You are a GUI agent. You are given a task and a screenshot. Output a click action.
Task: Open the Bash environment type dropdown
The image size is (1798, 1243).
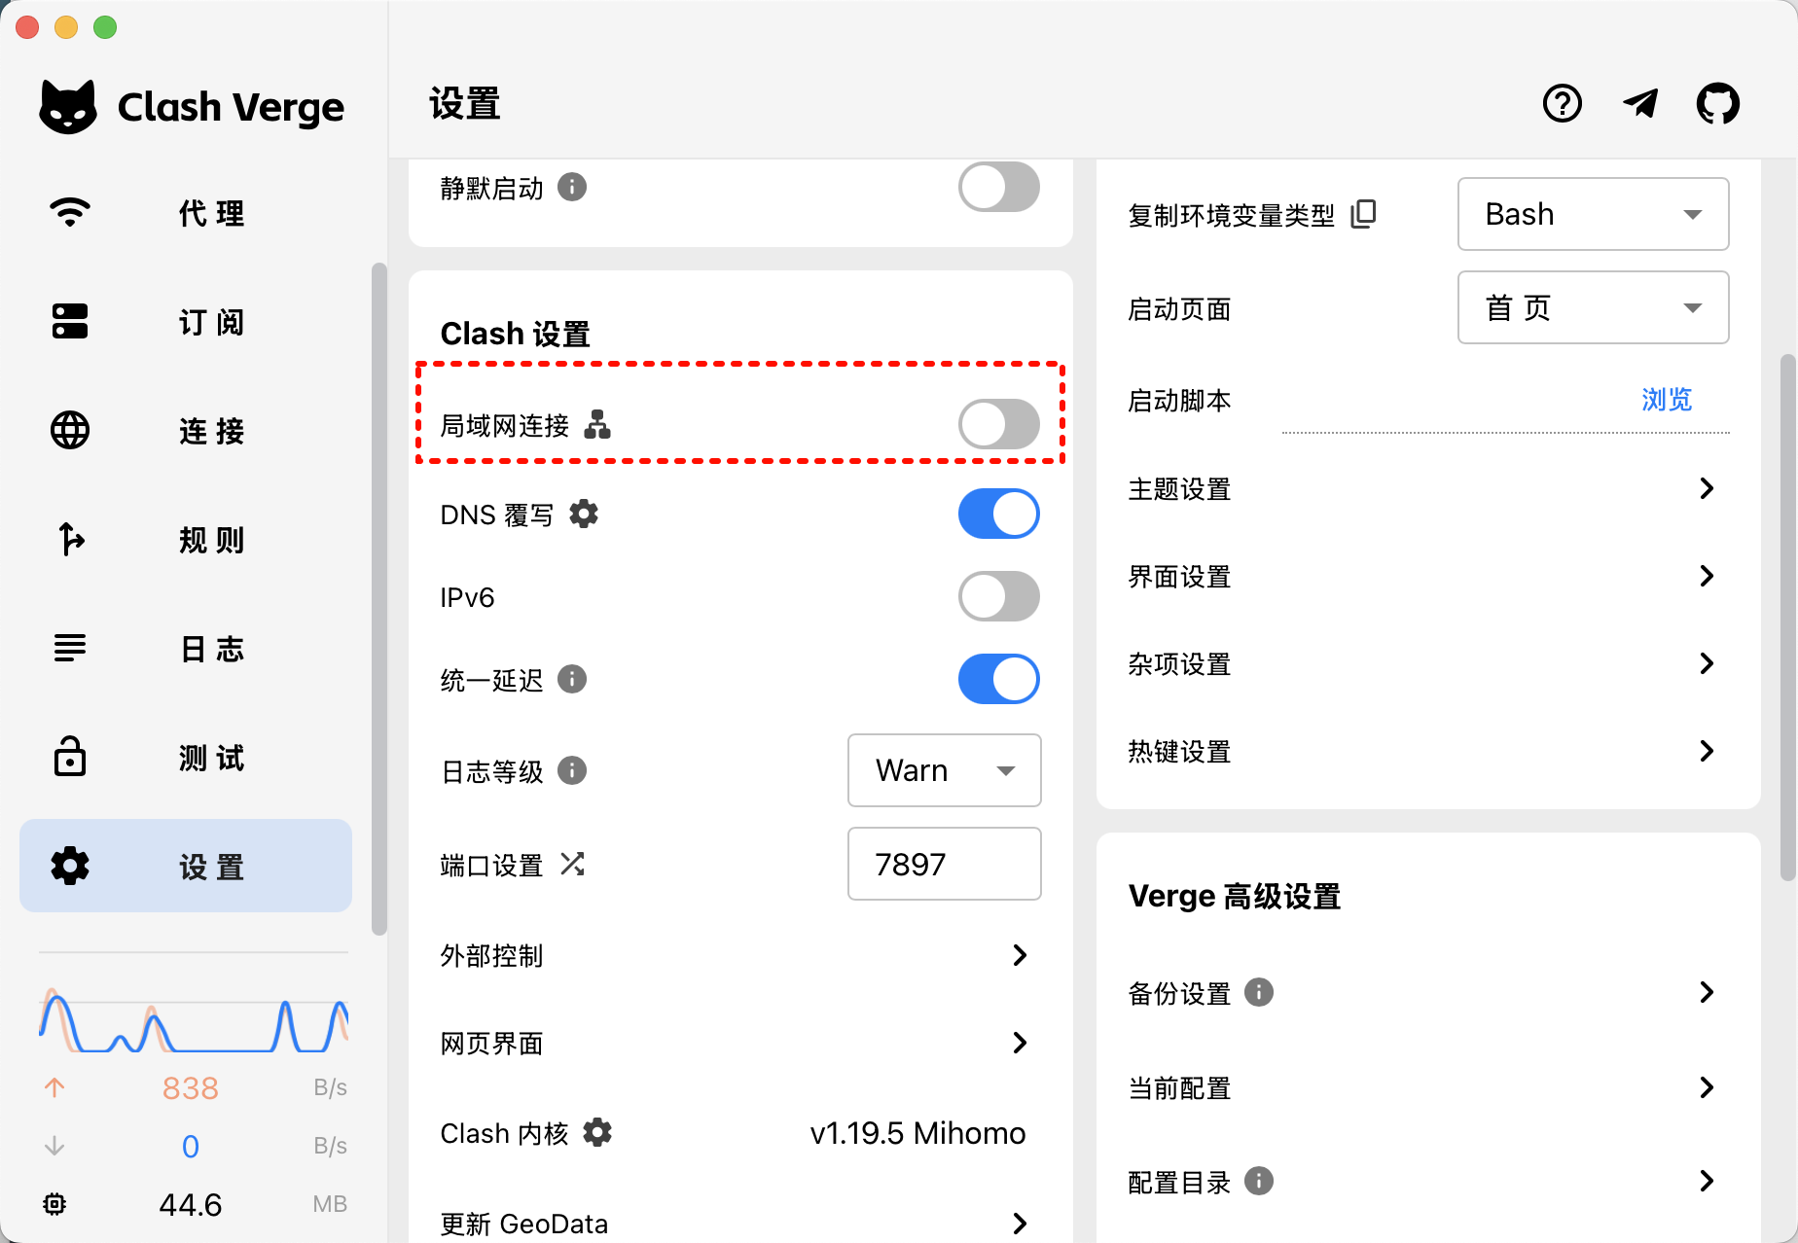click(1593, 214)
